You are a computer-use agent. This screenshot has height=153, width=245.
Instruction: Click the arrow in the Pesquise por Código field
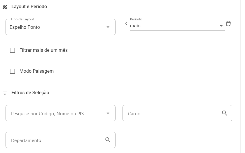point(108,113)
